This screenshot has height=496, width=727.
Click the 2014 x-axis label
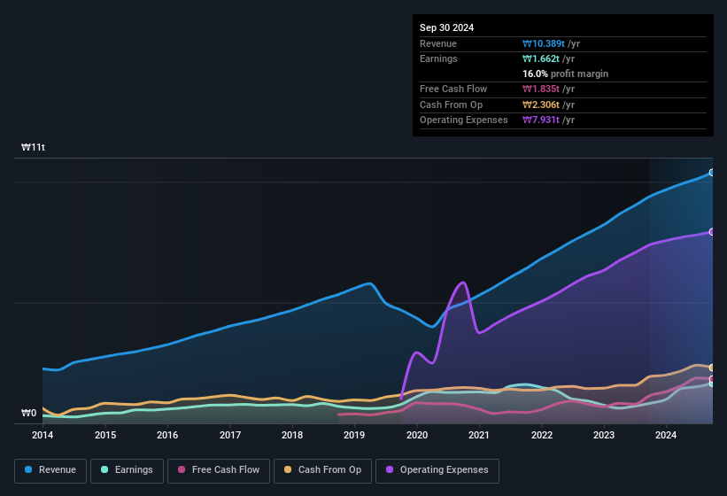pos(43,435)
